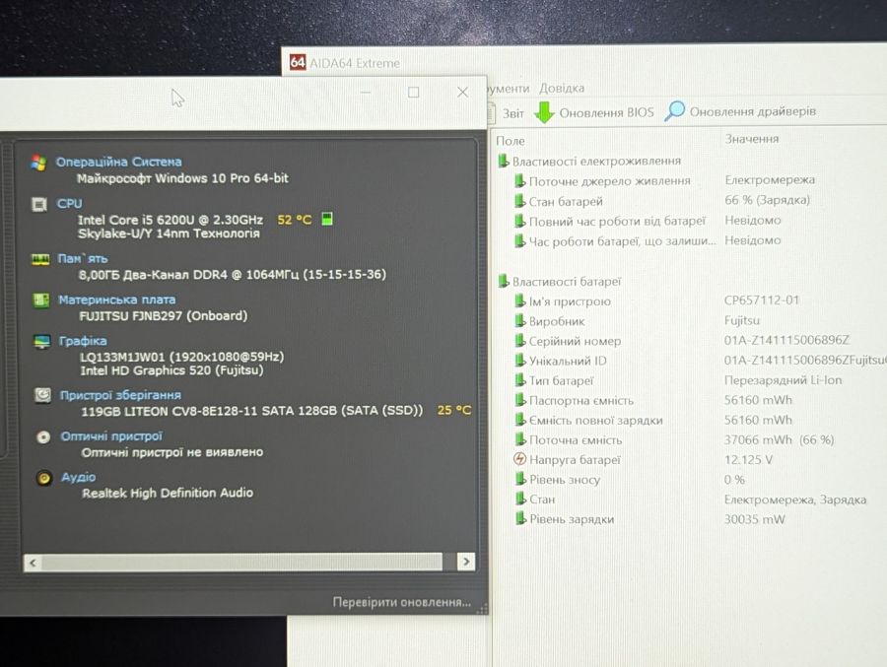This screenshot has height=667, width=887.
Task: Open the Пристрої зберігання section link
Action: tap(120, 395)
